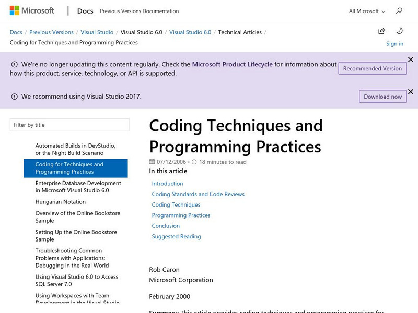
Task: Open the Microsoft Product Lifecycle link
Action: pyautogui.click(x=232, y=64)
